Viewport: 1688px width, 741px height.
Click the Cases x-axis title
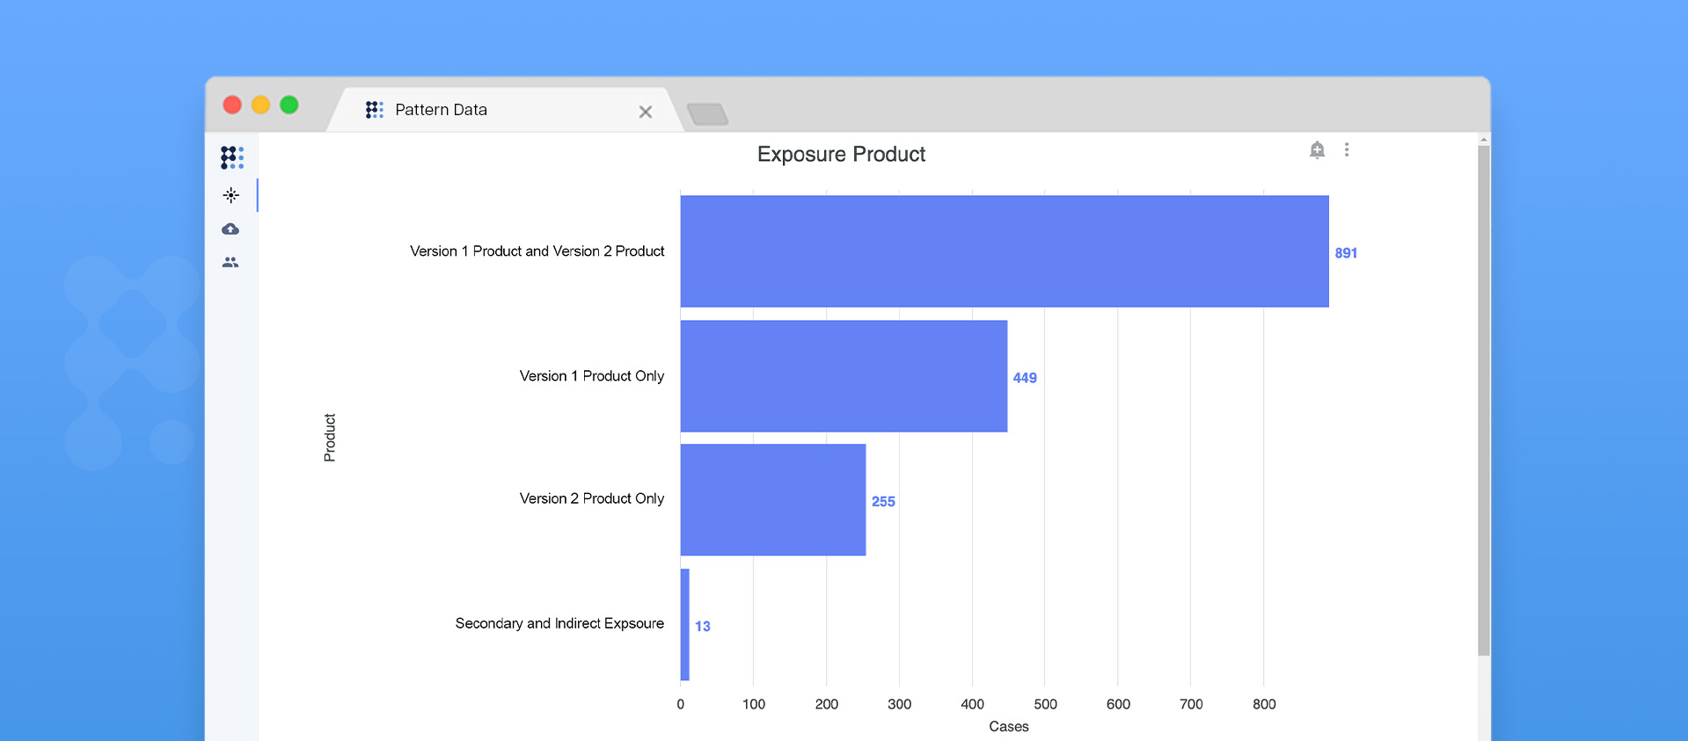[x=1009, y=727]
